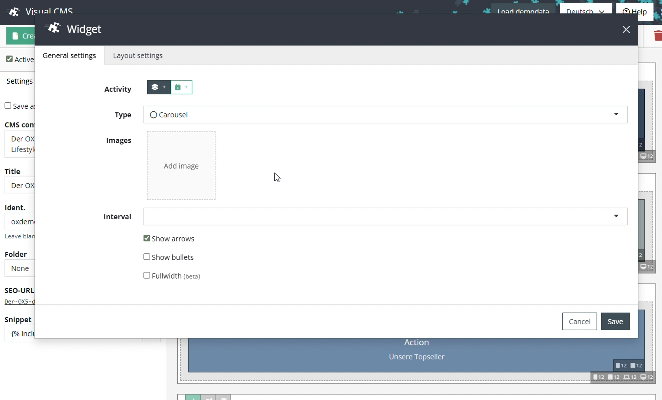Open the Deutsch language dropdown
This screenshot has width=662, height=400.
click(x=585, y=12)
